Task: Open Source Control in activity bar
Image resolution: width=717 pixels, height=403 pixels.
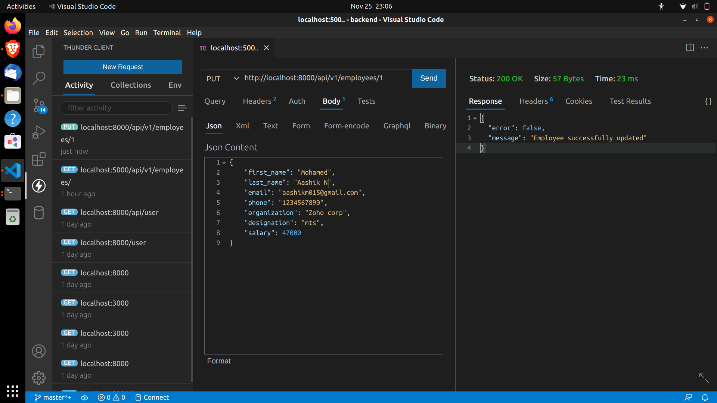Action: tap(39, 105)
